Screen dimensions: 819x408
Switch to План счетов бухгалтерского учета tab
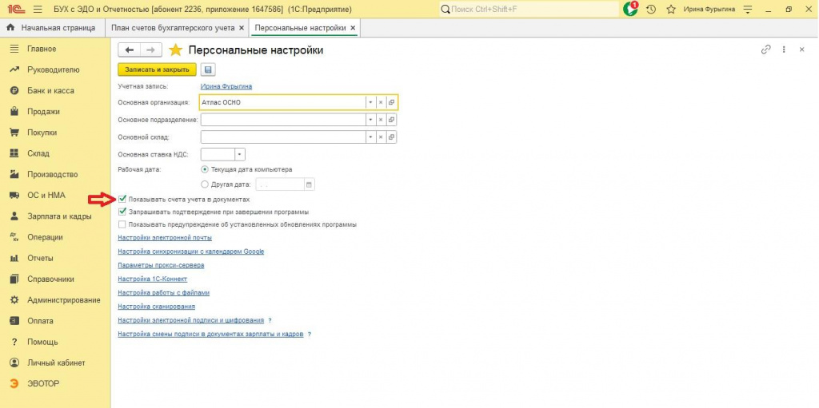(x=173, y=28)
